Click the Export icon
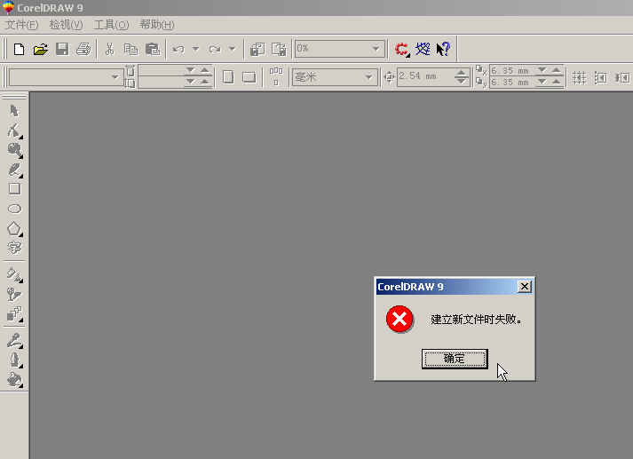The image size is (633, 459). tap(279, 49)
